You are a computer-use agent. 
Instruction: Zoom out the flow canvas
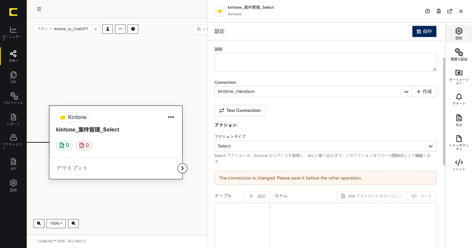[73, 223]
